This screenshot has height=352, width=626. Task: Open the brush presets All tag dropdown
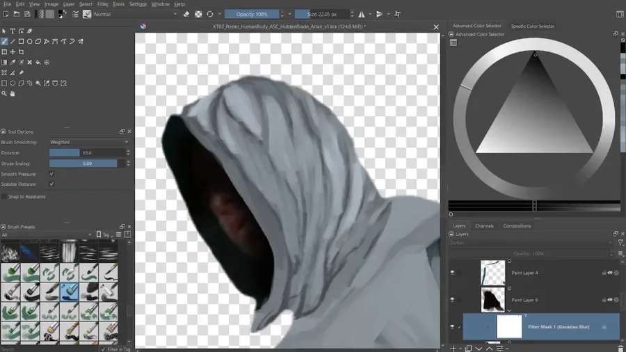pos(47,234)
